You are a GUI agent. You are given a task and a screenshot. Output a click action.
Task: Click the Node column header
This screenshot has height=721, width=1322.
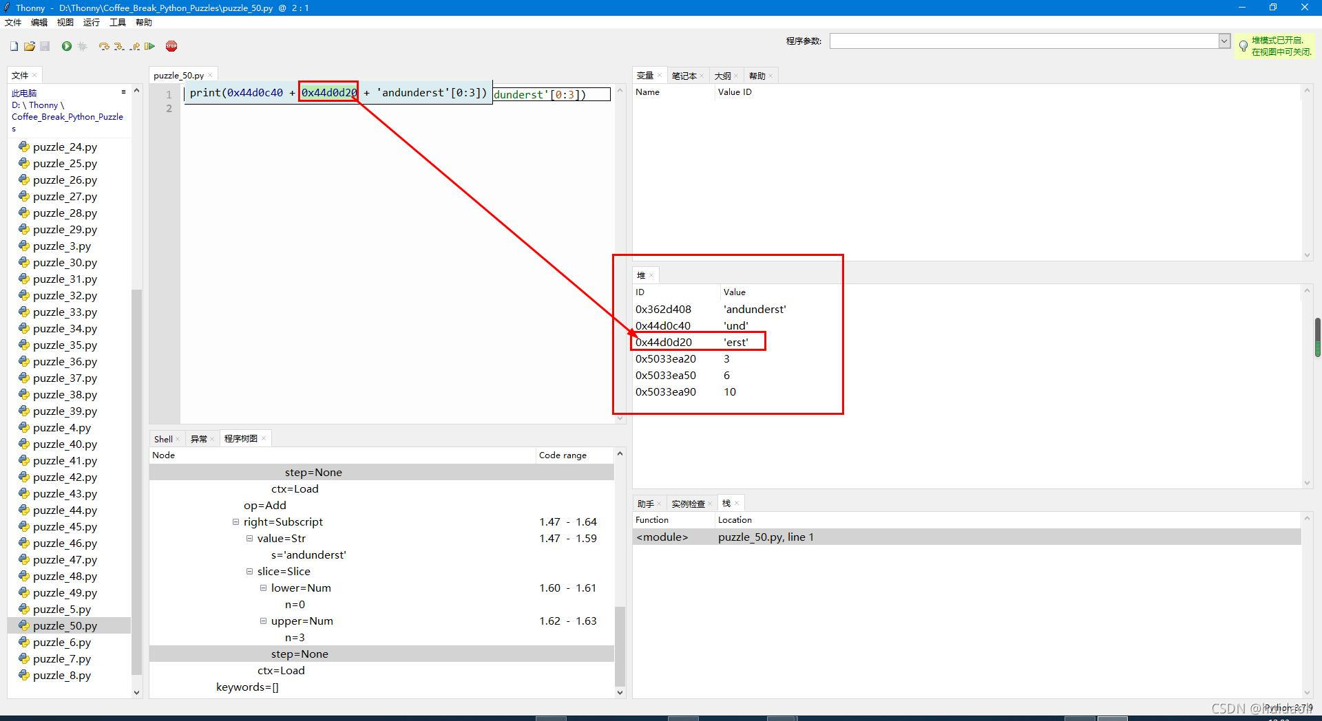click(x=342, y=455)
